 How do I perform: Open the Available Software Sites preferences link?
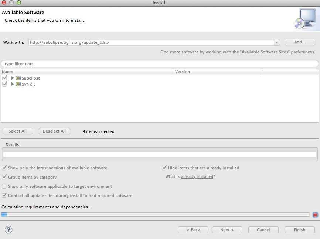coord(265,52)
